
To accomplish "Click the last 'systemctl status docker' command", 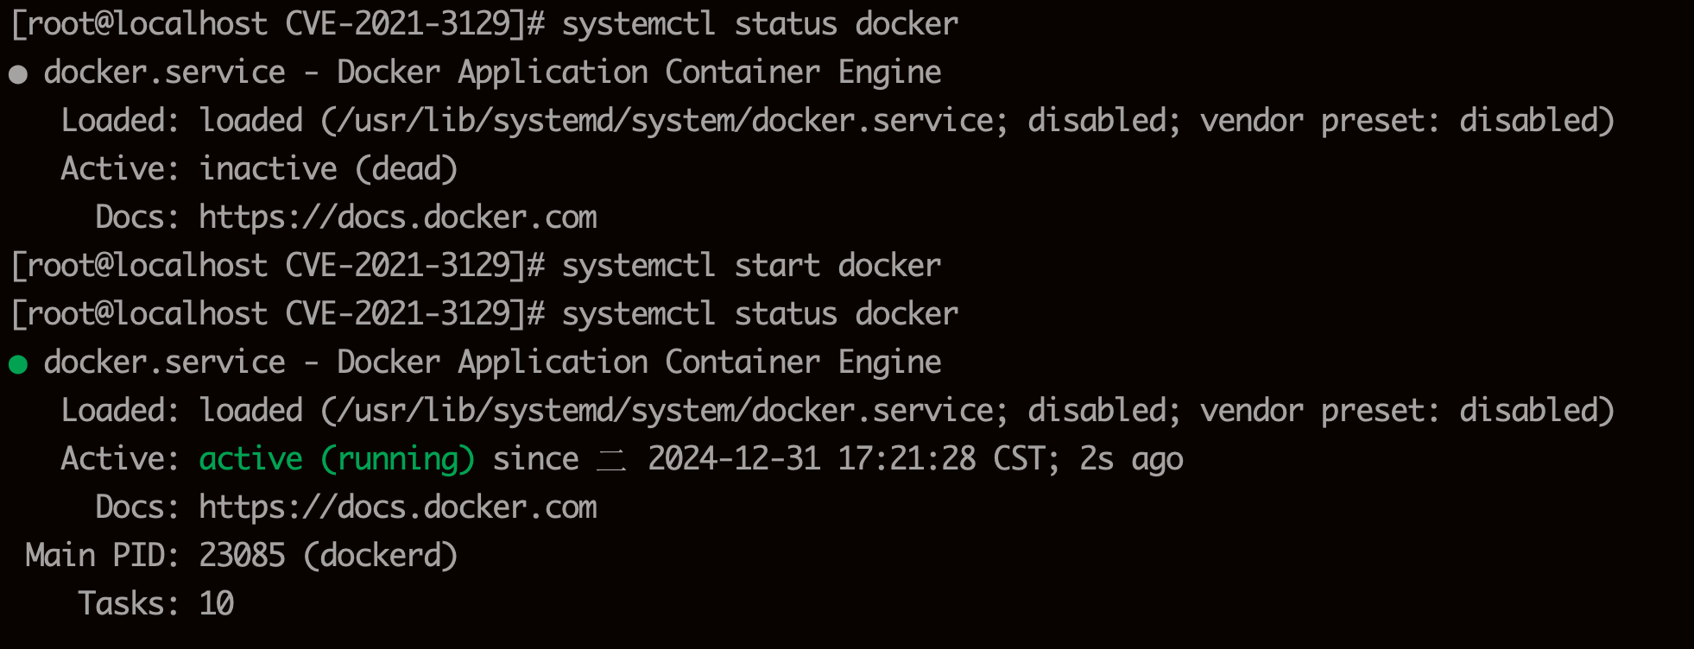I will tap(760, 314).
